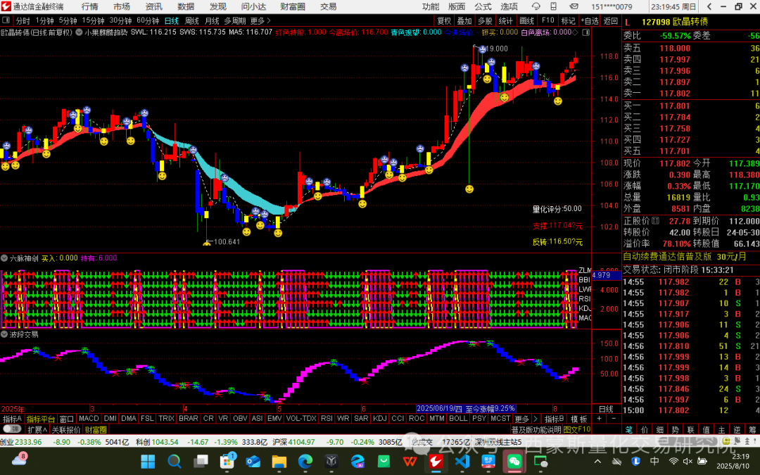Open Task View on taskbar
Viewport: 760px width, 475px height.
[x=200, y=461]
